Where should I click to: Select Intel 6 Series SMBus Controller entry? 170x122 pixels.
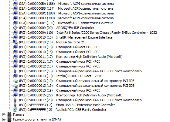(88, 33)
